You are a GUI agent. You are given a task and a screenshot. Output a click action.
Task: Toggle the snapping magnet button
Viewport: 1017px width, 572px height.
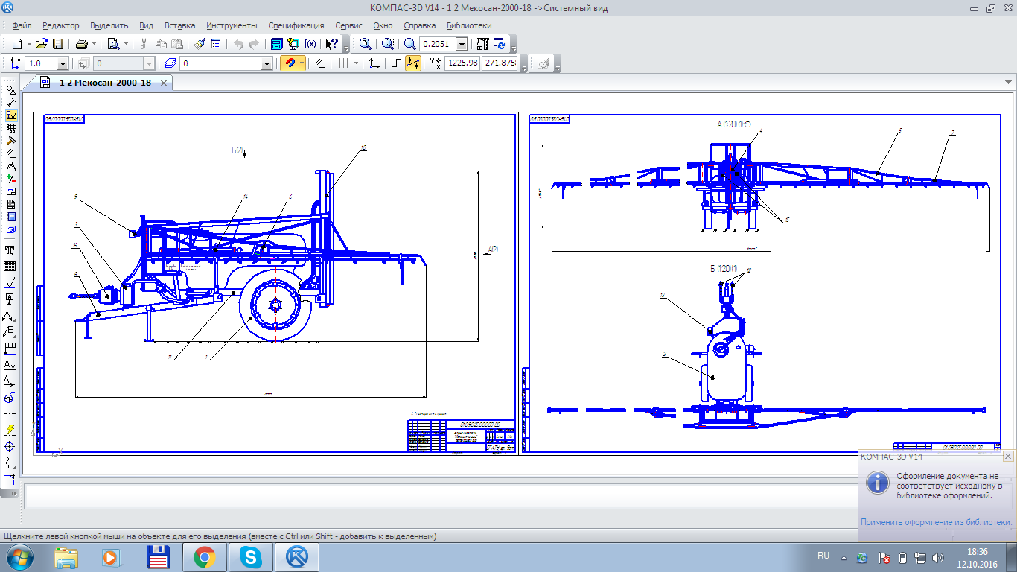tap(289, 63)
